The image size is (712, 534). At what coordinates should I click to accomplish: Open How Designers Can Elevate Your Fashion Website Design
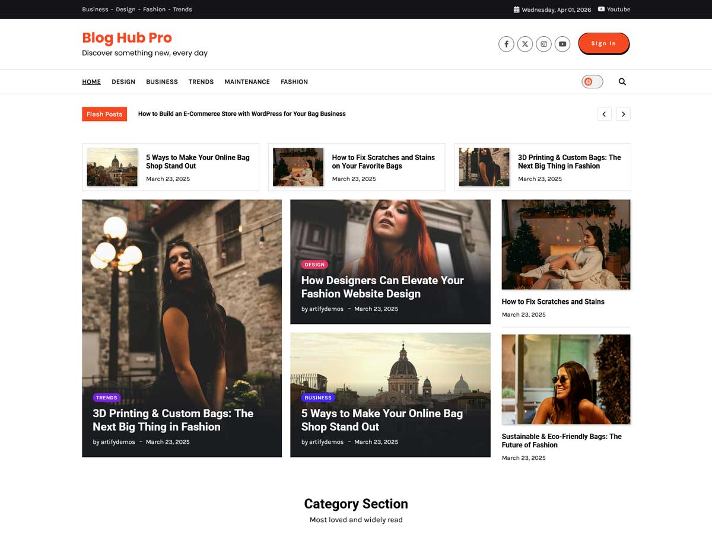(382, 287)
